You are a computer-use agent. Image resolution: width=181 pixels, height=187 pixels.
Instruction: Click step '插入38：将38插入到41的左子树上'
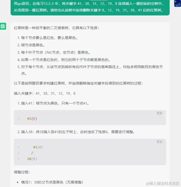(49, 132)
